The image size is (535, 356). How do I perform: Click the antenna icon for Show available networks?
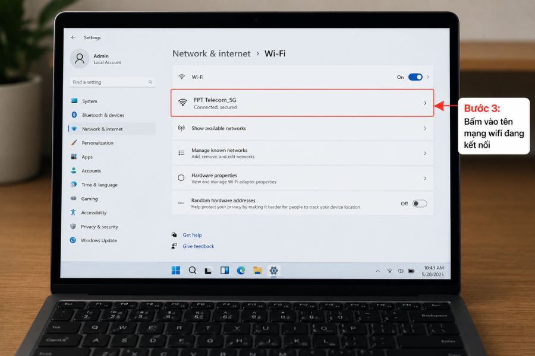pyautogui.click(x=181, y=128)
